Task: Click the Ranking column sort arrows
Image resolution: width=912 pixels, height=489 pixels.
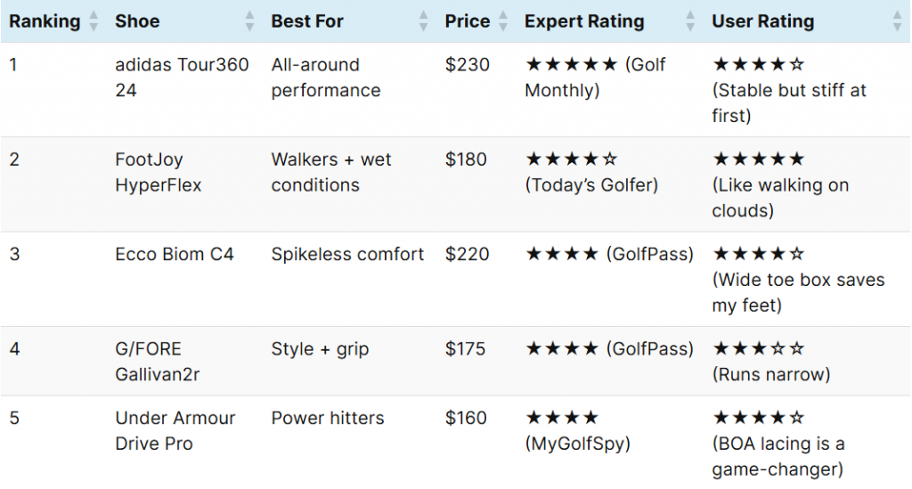Action: [94, 21]
